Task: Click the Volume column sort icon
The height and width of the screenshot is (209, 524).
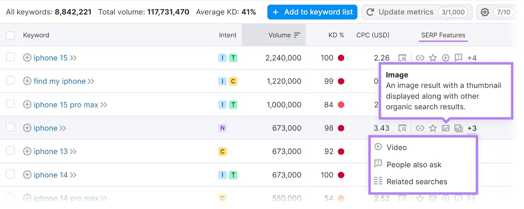Action: point(297,35)
